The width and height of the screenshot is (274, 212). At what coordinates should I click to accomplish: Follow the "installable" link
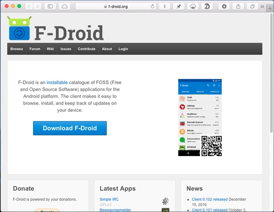coord(57,82)
